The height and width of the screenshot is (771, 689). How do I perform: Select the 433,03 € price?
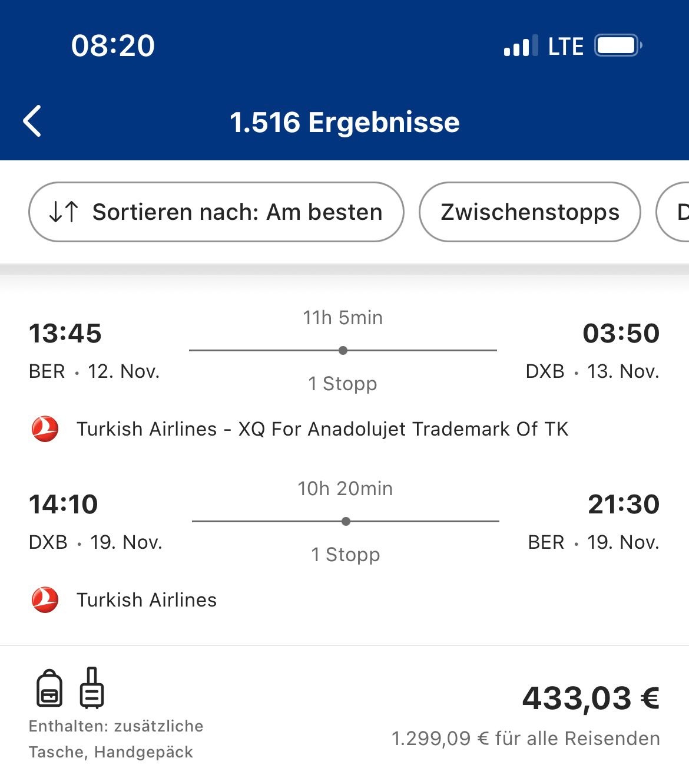pos(590,698)
